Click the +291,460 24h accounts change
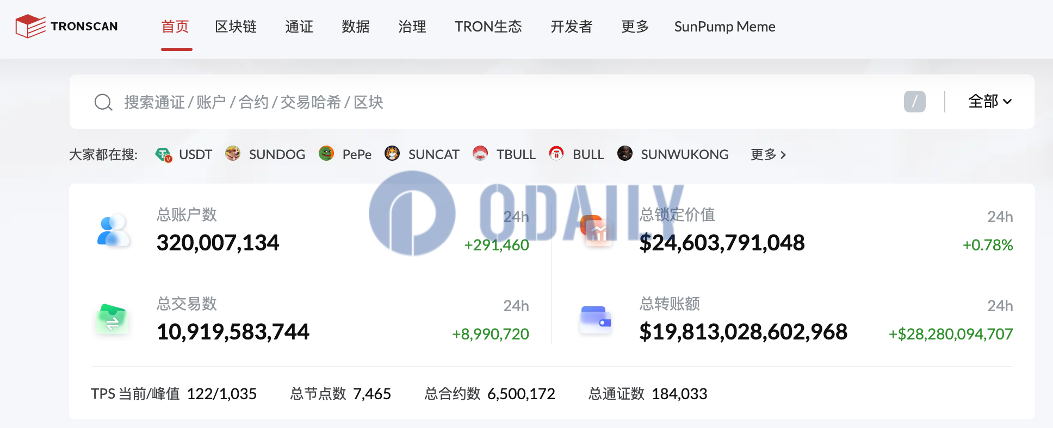 pyautogui.click(x=497, y=245)
